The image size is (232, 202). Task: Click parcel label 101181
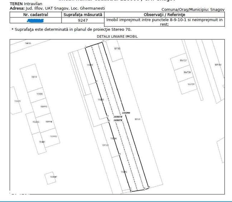[x=137, y=119]
